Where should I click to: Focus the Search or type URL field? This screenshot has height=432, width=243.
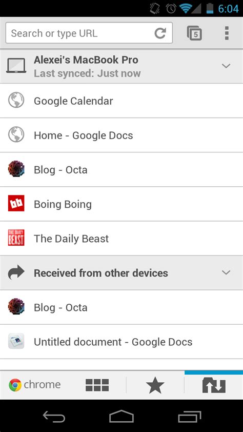point(89,33)
